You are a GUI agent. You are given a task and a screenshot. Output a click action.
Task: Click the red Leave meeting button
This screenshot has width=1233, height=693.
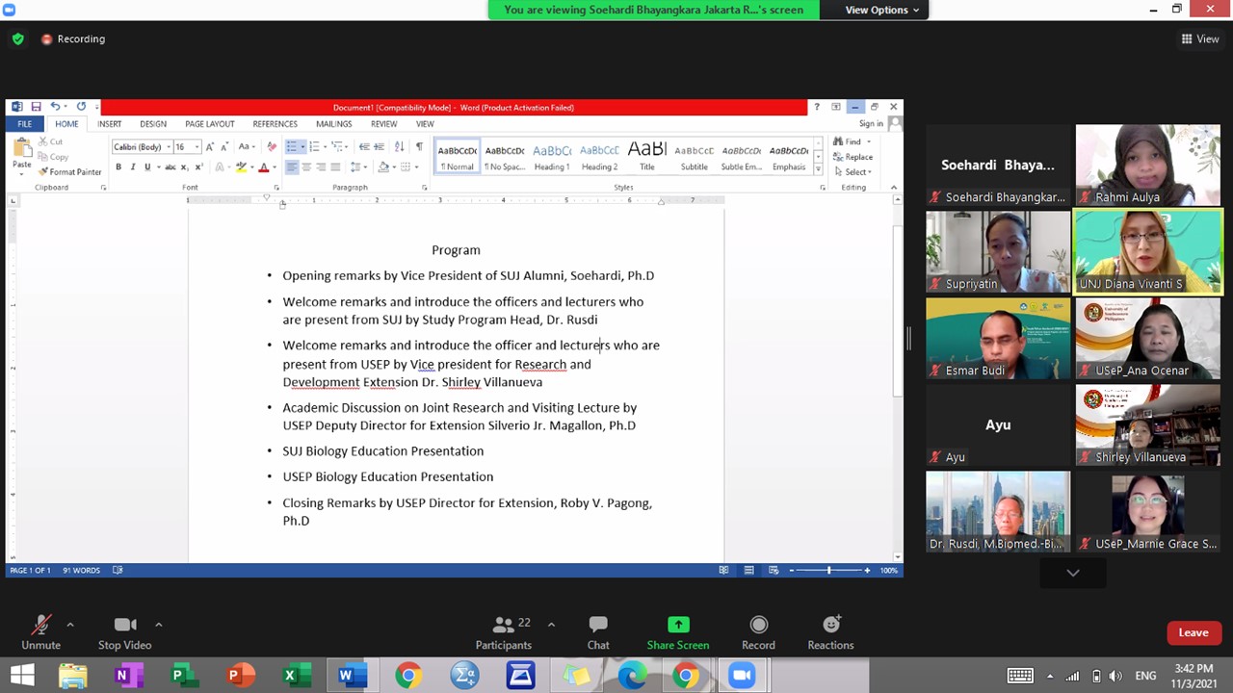(x=1194, y=632)
